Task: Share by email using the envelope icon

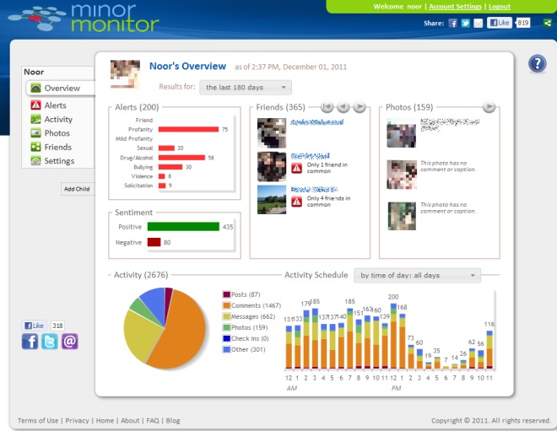Action: coord(479,24)
